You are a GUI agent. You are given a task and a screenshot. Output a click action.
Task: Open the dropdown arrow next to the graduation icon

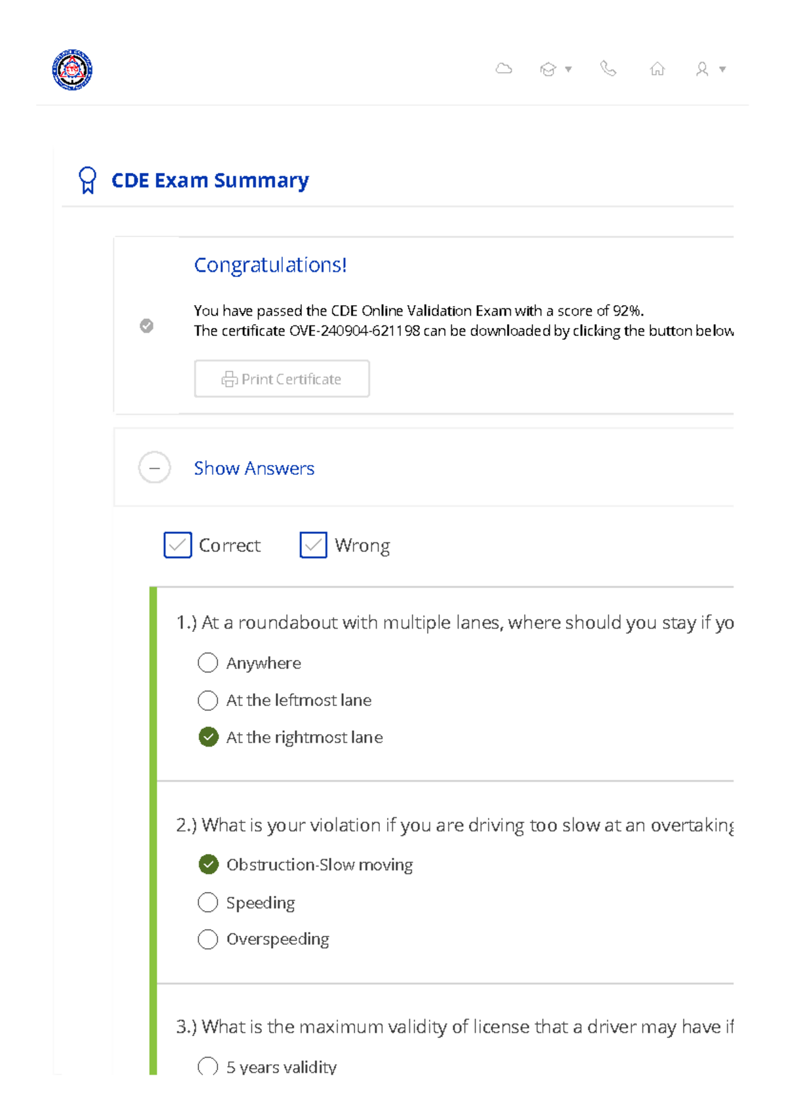567,68
